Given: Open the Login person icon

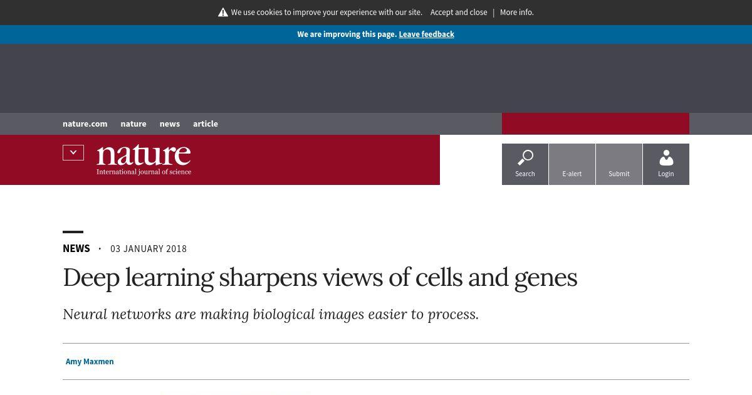Looking at the screenshot, I should [666, 164].
